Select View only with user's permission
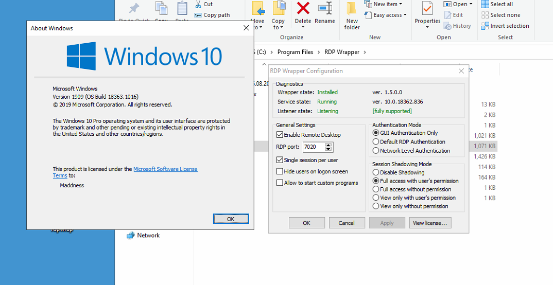This screenshot has height=285, width=553. (376, 198)
